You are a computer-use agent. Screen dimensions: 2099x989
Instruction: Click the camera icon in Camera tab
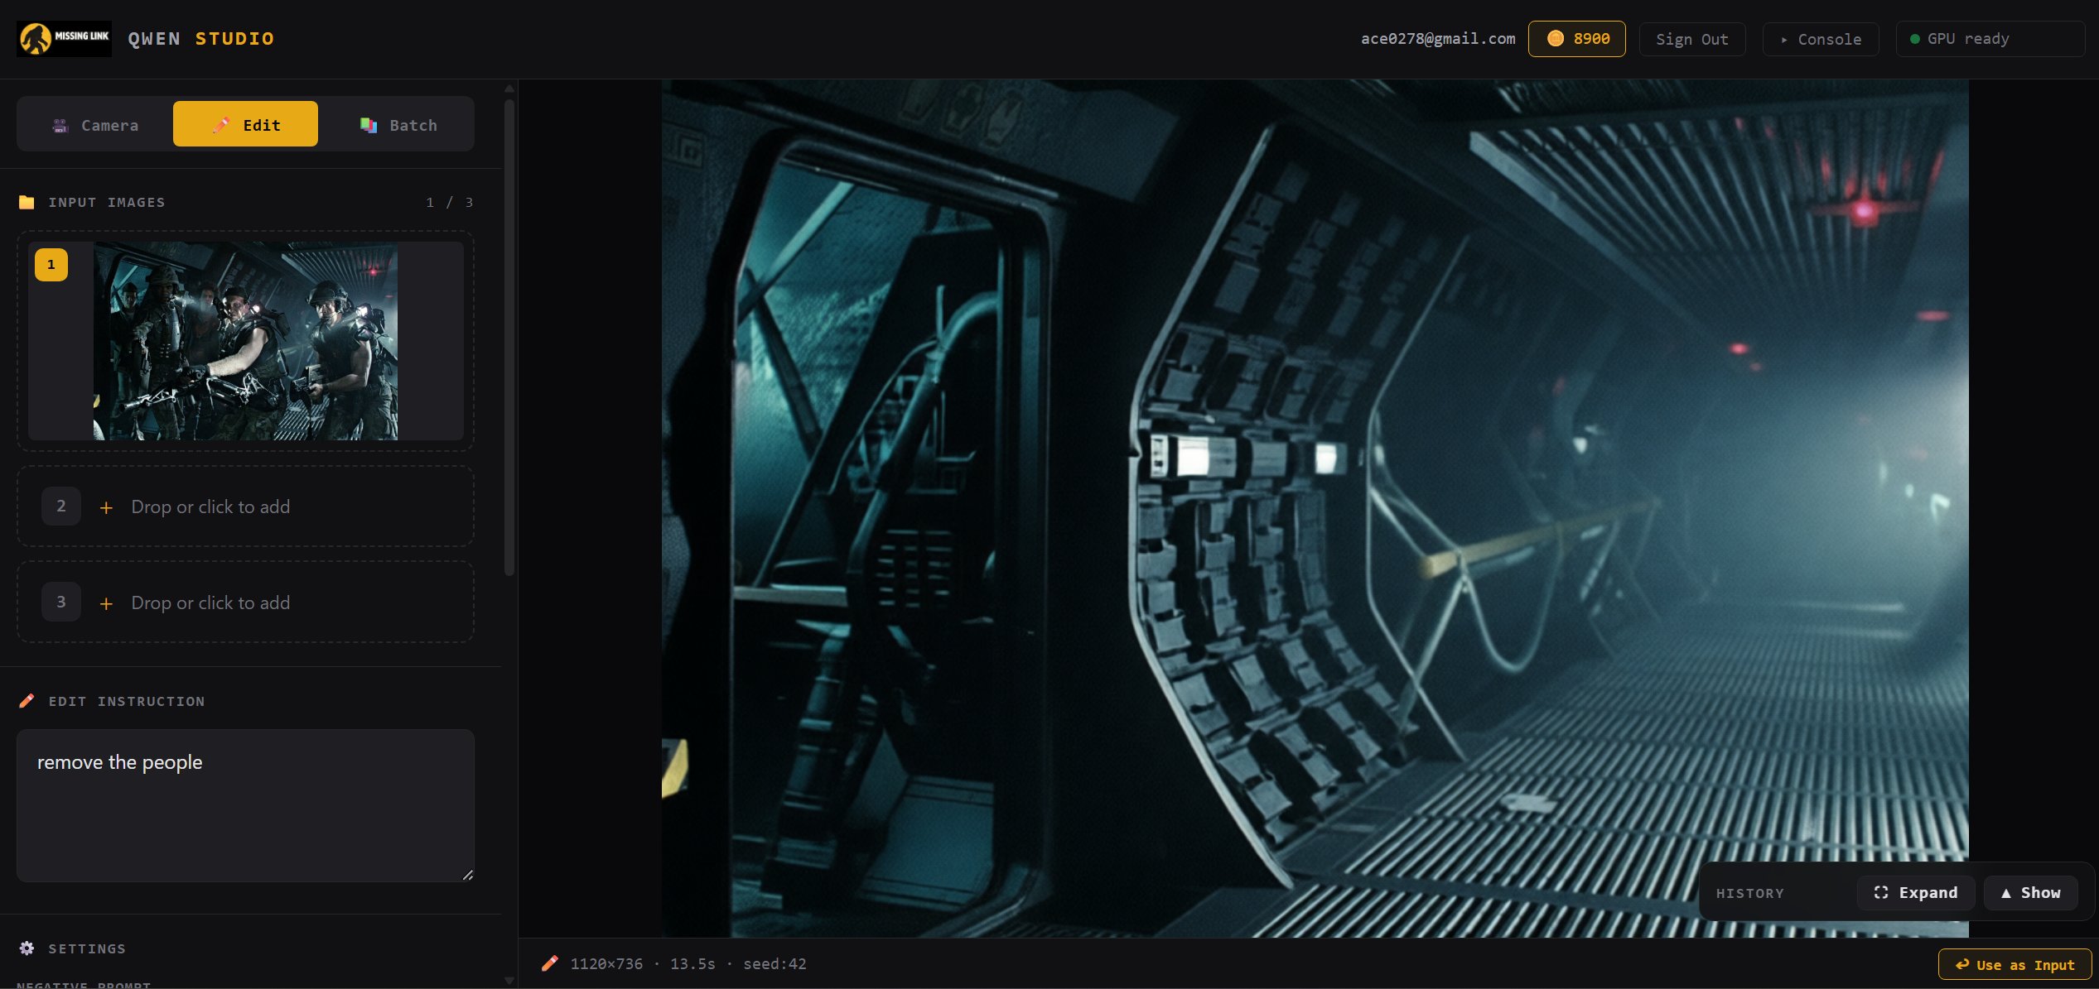[x=60, y=126]
